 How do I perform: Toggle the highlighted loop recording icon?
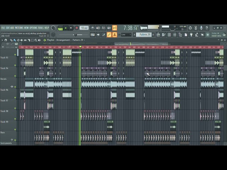(115, 28)
